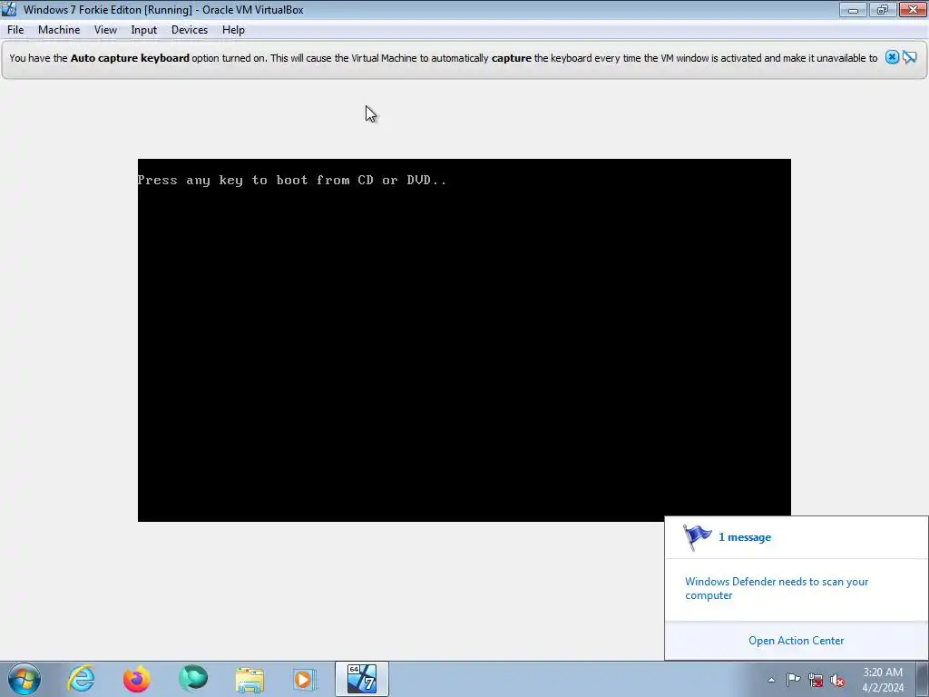Open the View menu
Image resolution: width=929 pixels, height=697 pixels.
click(105, 30)
